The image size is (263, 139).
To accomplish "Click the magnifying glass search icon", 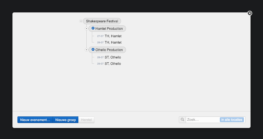I will [x=182, y=120].
